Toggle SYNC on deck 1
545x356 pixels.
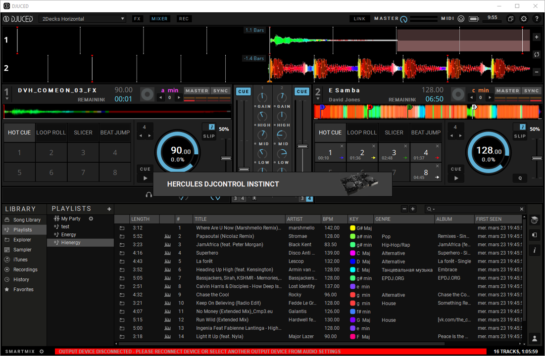pyautogui.click(x=220, y=90)
